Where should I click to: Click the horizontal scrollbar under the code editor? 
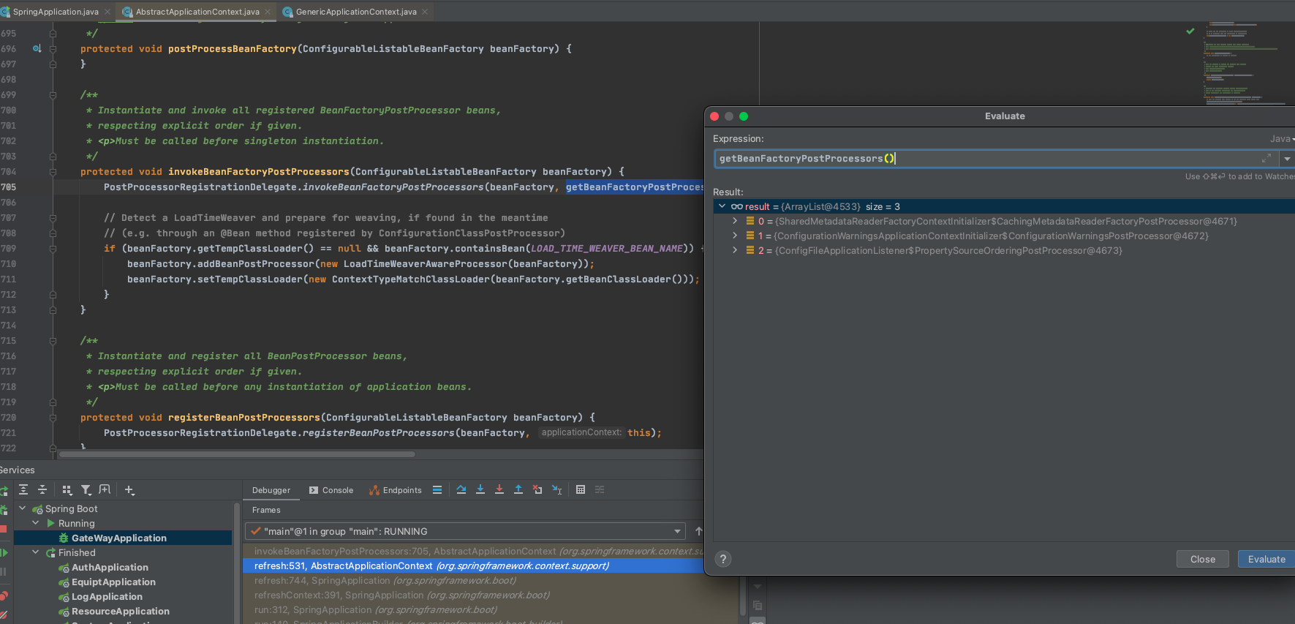pyautogui.click(x=238, y=454)
